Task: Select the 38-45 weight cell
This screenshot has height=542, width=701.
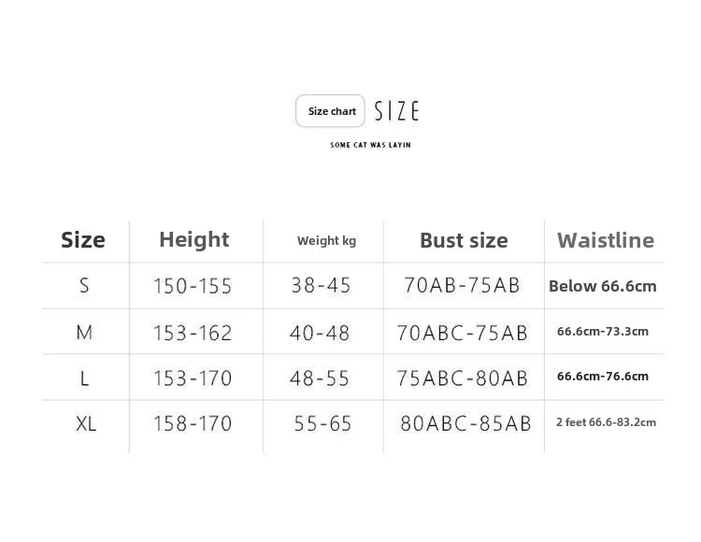Action: [x=322, y=286]
